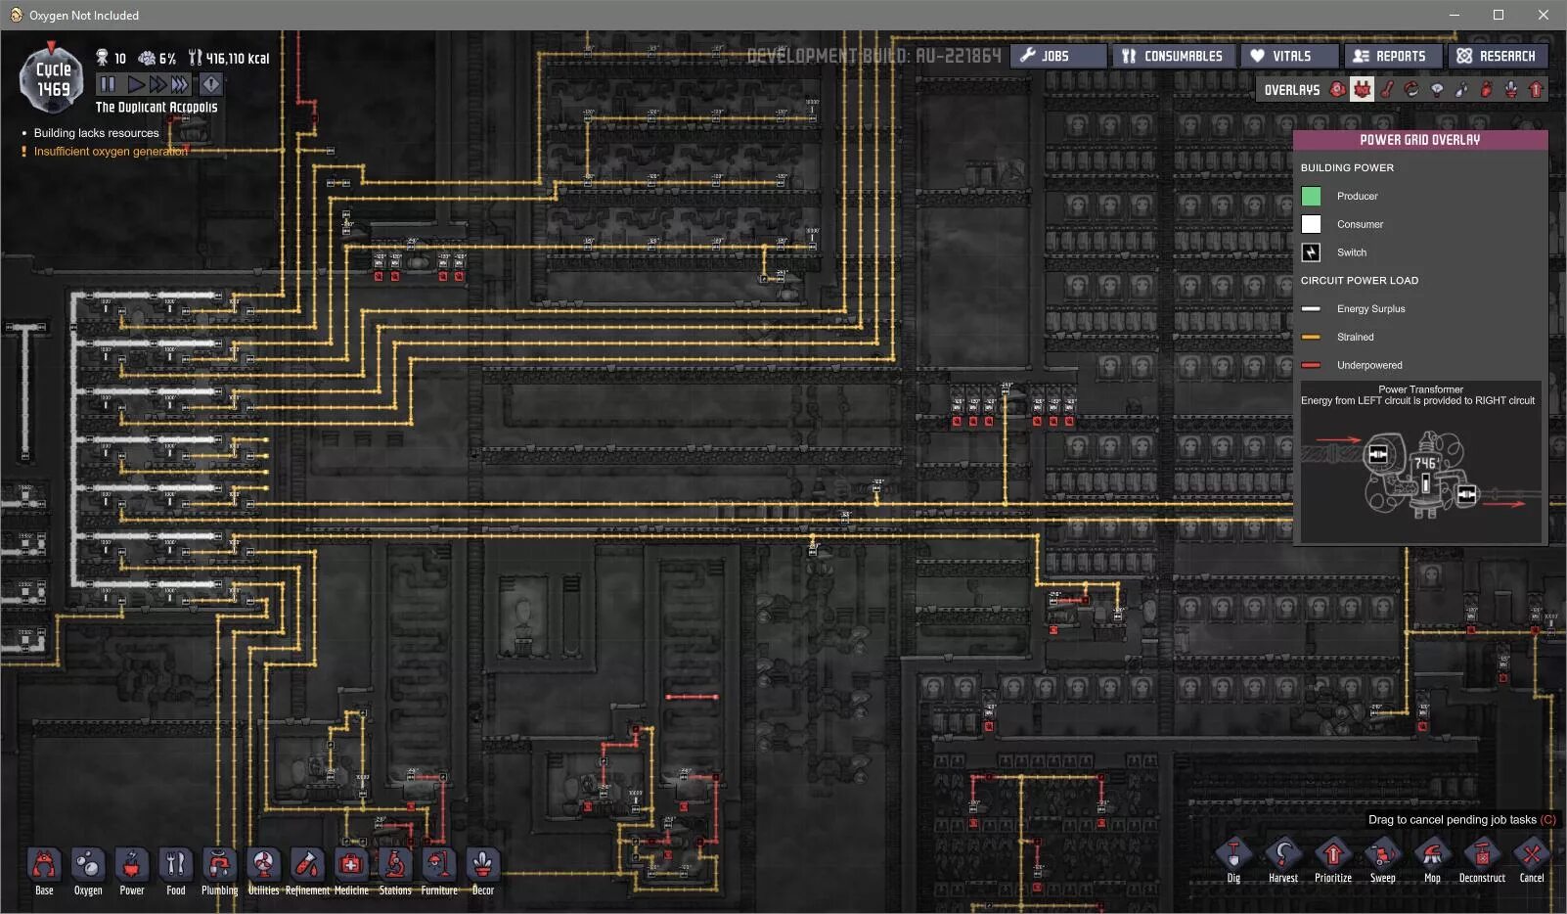The image size is (1567, 914).
Task: Activate the Prioritize tool
Action: (x=1333, y=860)
